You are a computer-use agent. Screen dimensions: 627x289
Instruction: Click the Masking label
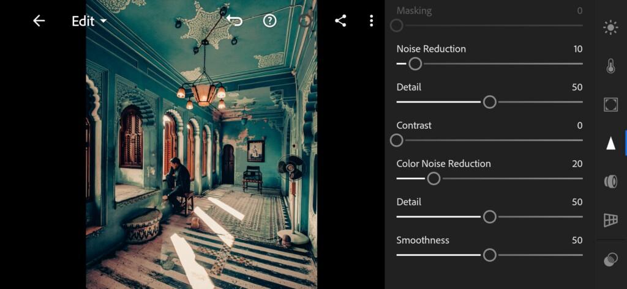pos(414,11)
